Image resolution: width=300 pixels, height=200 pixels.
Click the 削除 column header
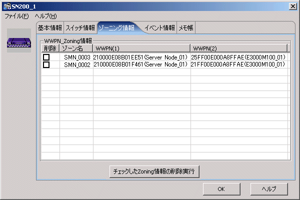[x=50, y=48]
